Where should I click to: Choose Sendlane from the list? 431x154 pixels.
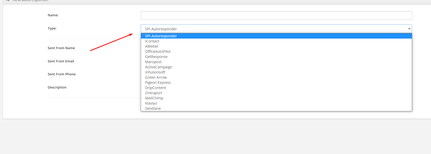pyautogui.click(x=276, y=108)
